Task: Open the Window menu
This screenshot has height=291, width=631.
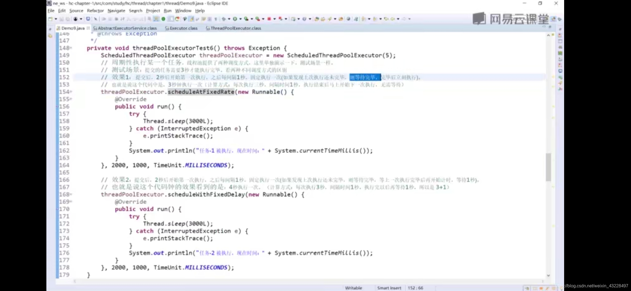Action: (183, 11)
